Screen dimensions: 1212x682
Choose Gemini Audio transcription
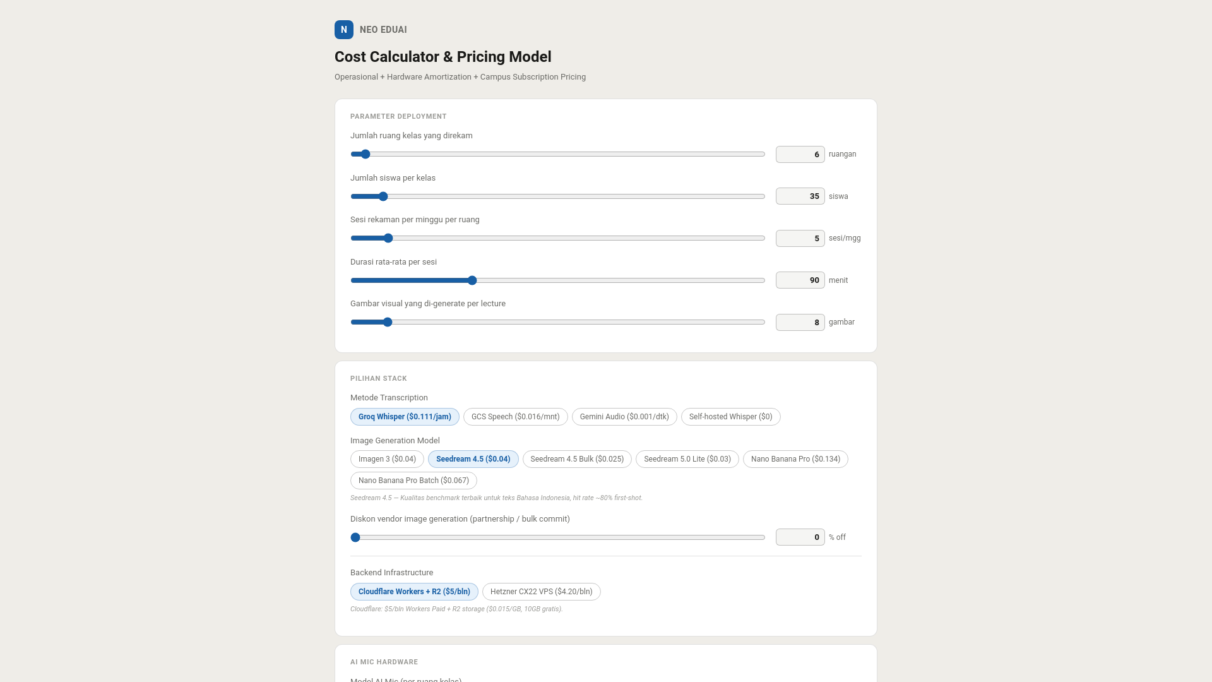624,417
